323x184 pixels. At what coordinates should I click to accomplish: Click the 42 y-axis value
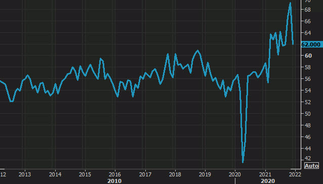pyautogui.click(x=307, y=158)
